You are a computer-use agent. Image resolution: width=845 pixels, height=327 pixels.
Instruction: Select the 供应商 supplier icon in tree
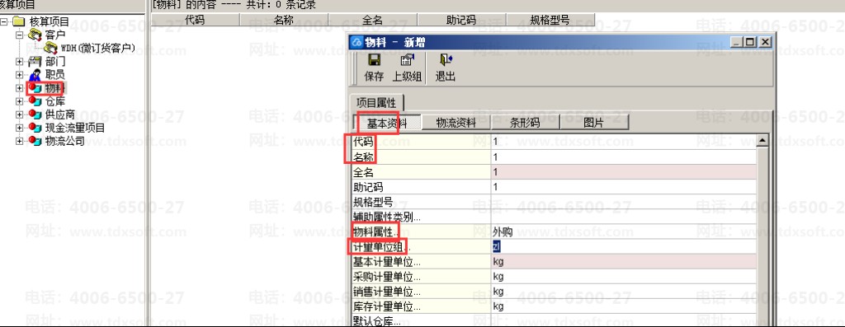[x=35, y=114]
